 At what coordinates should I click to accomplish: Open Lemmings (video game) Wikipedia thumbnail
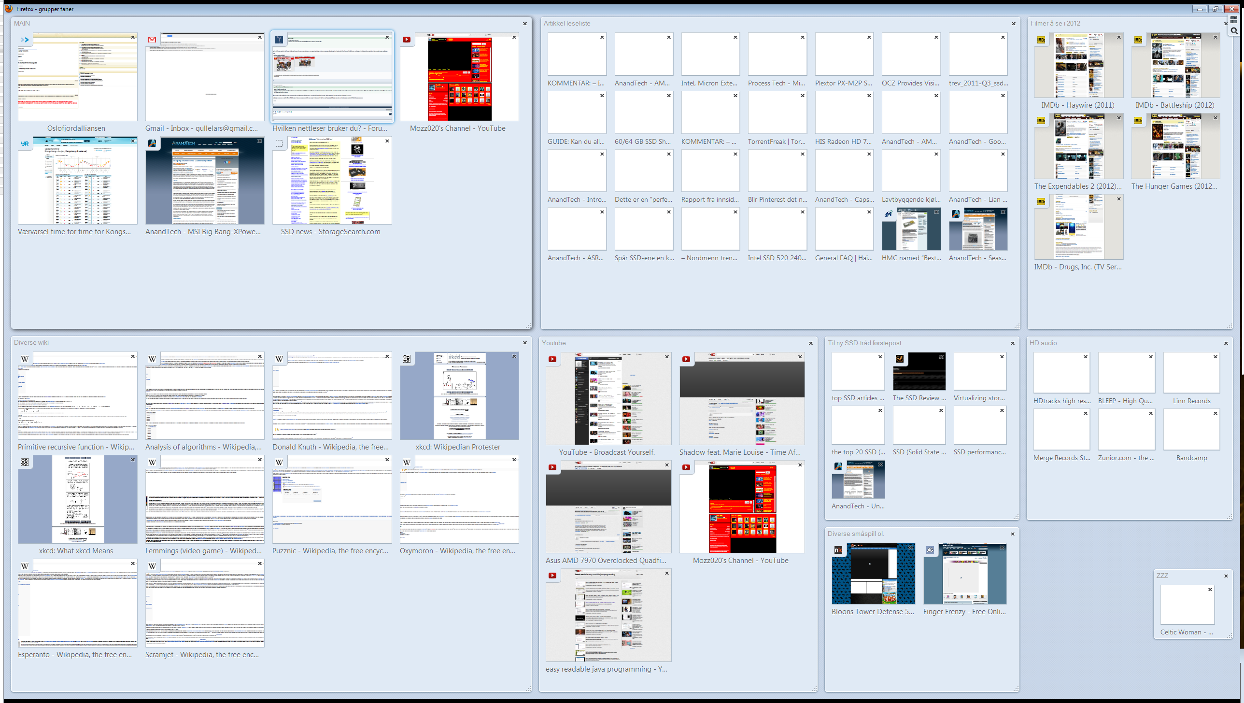(x=205, y=499)
